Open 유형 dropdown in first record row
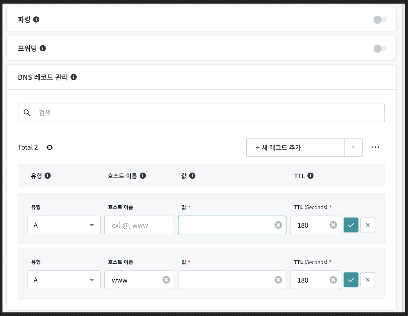The width and height of the screenshot is (408, 316). pos(64,225)
